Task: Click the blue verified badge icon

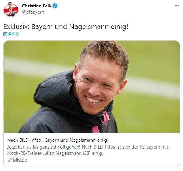Action: (55, 6)
